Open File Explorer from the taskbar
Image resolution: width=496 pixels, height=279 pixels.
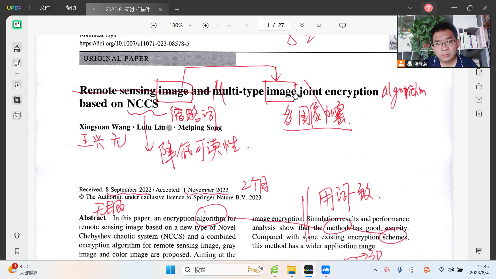292,270
